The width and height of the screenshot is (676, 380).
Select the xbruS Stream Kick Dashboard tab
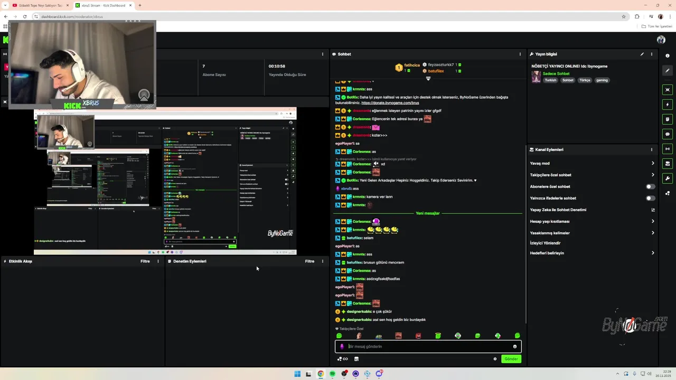104,5
